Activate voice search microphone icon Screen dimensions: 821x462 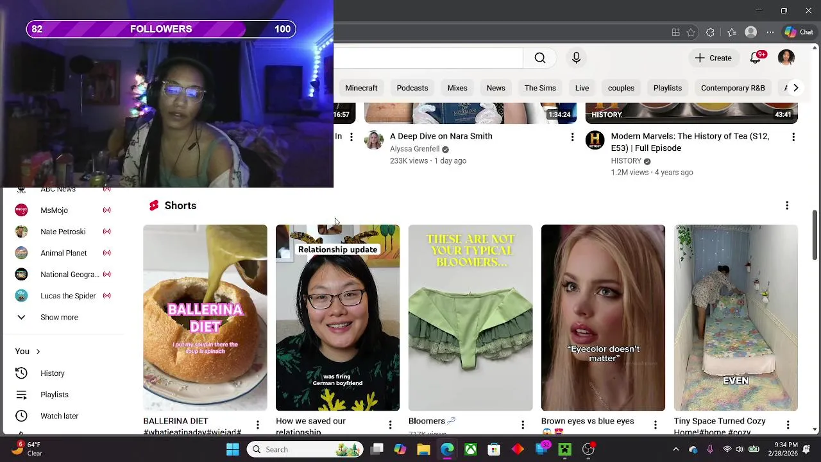pyautogui.click(x=576, y=58)
